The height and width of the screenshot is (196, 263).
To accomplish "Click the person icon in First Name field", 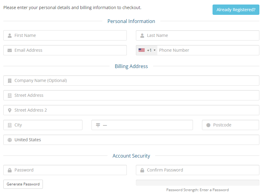I will 10,35.
